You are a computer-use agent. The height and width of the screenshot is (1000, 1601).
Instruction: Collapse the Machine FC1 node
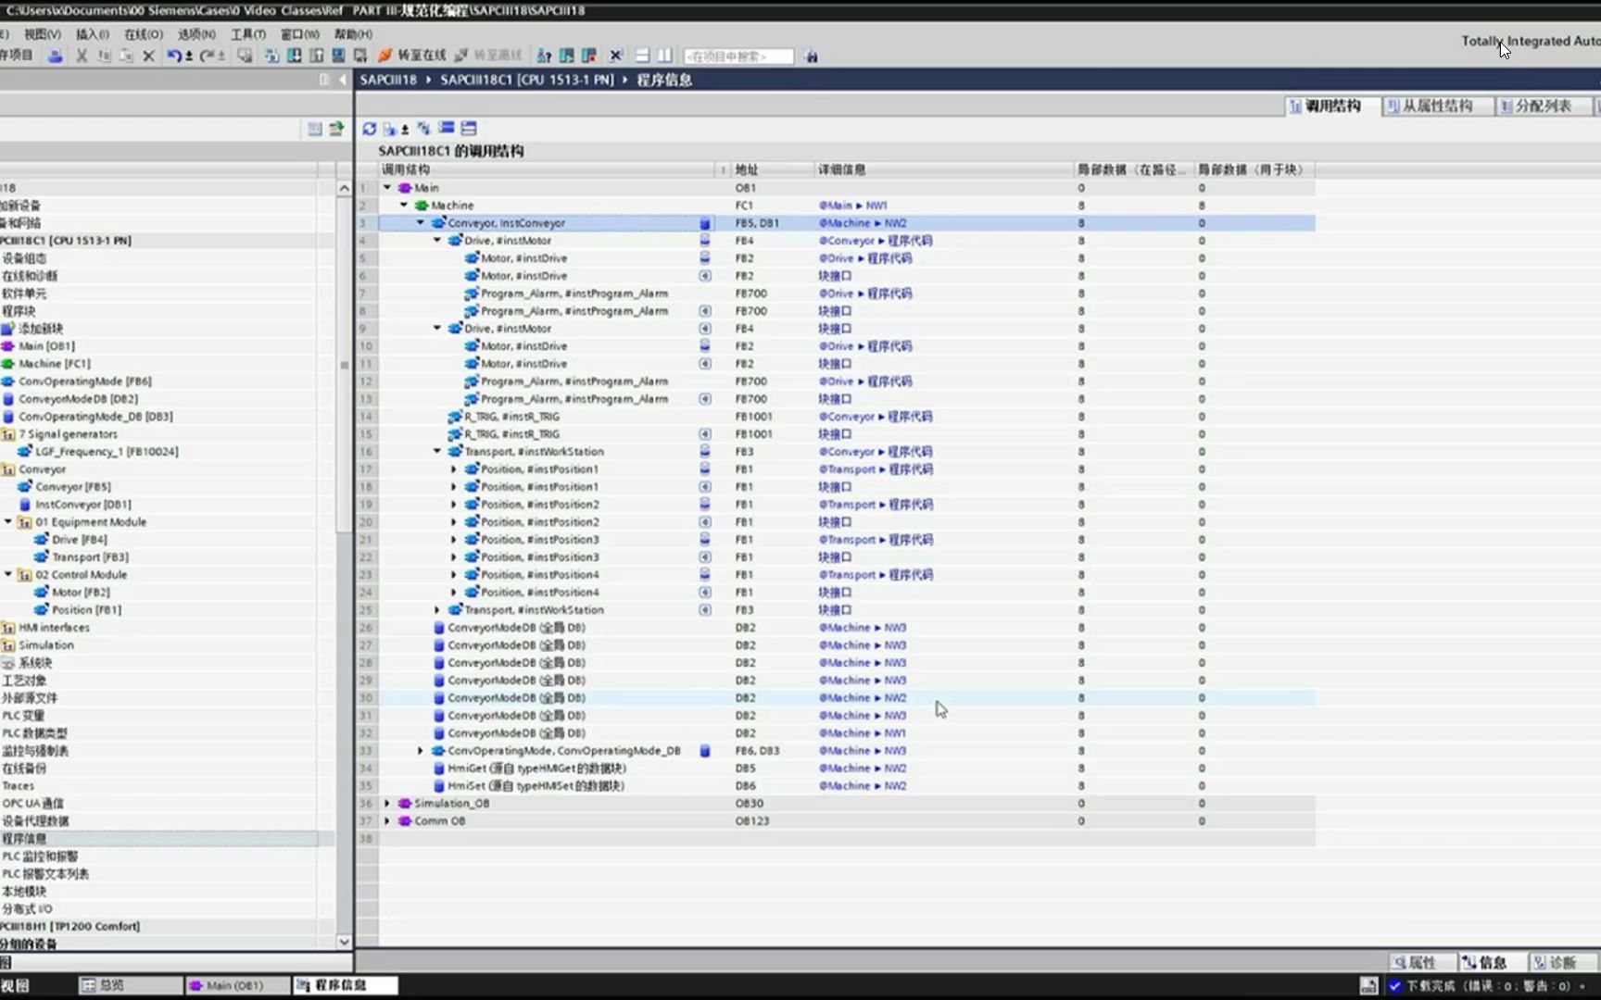[404, 205]
